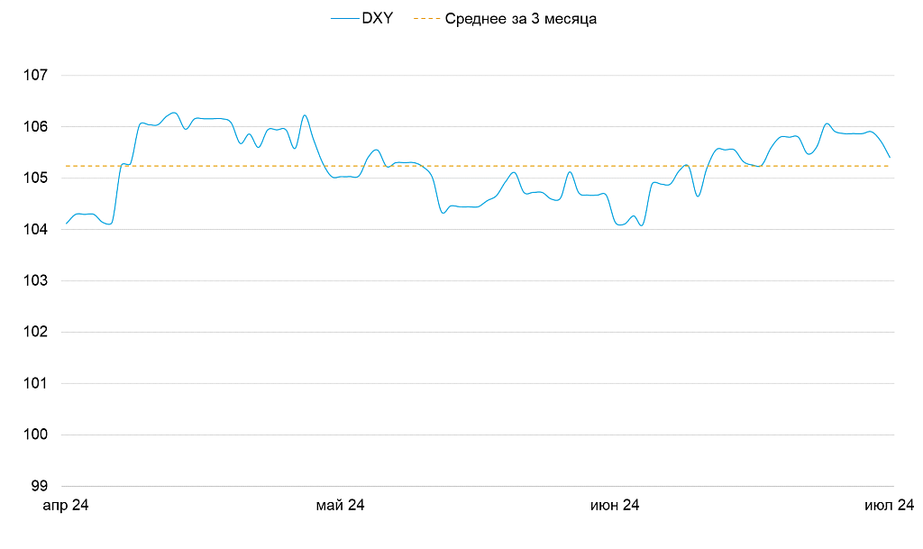Click the DXY legend label
923x549 pixels.
coord(377,18)
